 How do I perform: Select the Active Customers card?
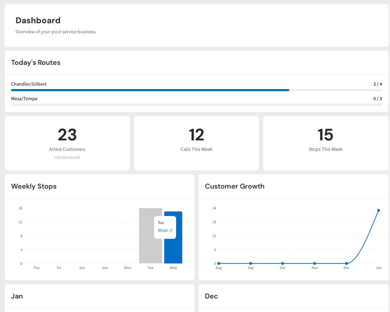(x=67, y=143)
